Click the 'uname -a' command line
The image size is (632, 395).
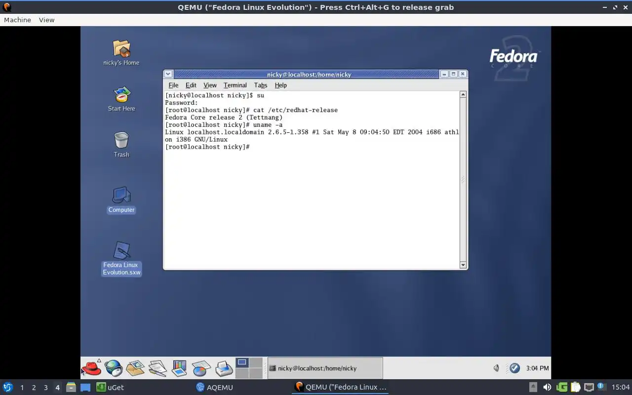pyautogui.click(x=224, y=124)
